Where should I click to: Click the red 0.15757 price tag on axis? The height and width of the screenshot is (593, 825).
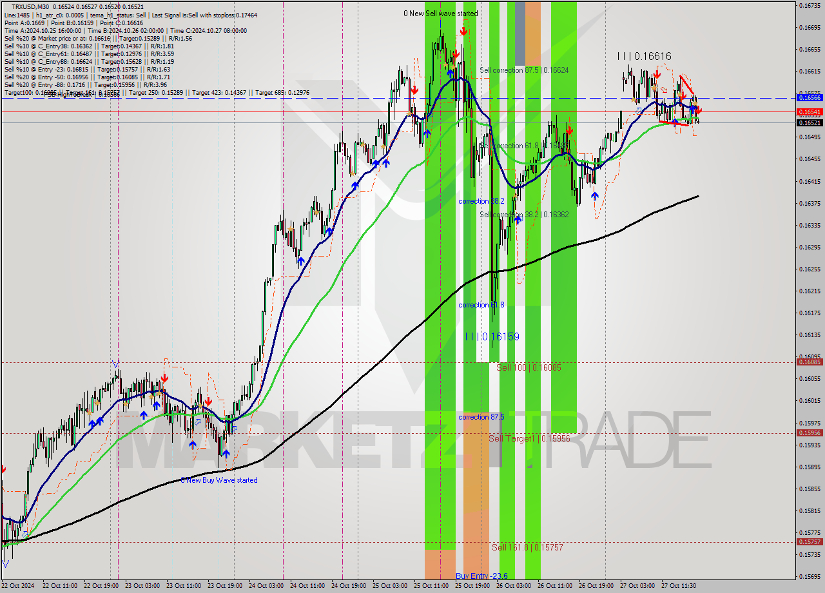pyautogui.click(x=810, y=542)
